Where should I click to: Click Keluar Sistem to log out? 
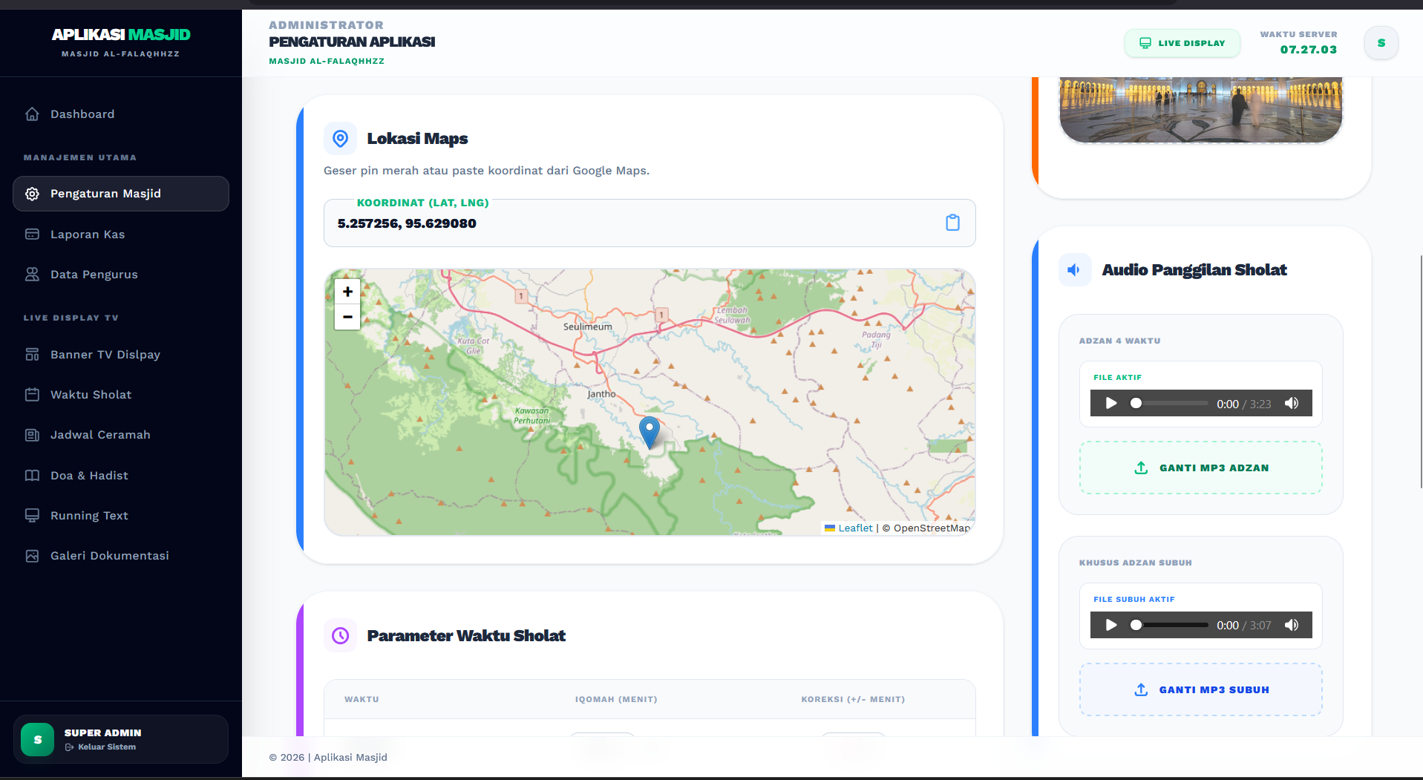click(x=100, y=747)
